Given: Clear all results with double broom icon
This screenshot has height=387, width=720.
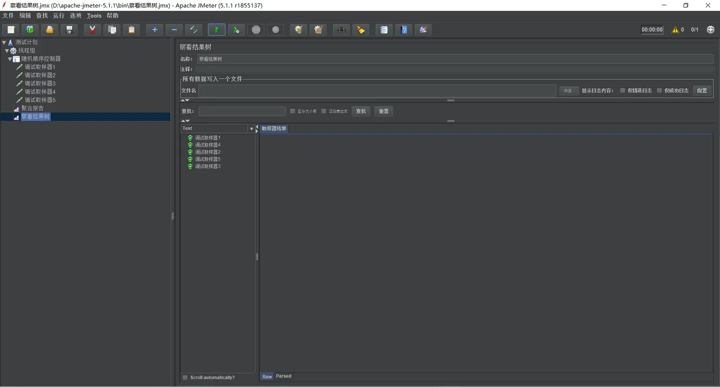Looking at the screenshot, I should coord(318,30).
